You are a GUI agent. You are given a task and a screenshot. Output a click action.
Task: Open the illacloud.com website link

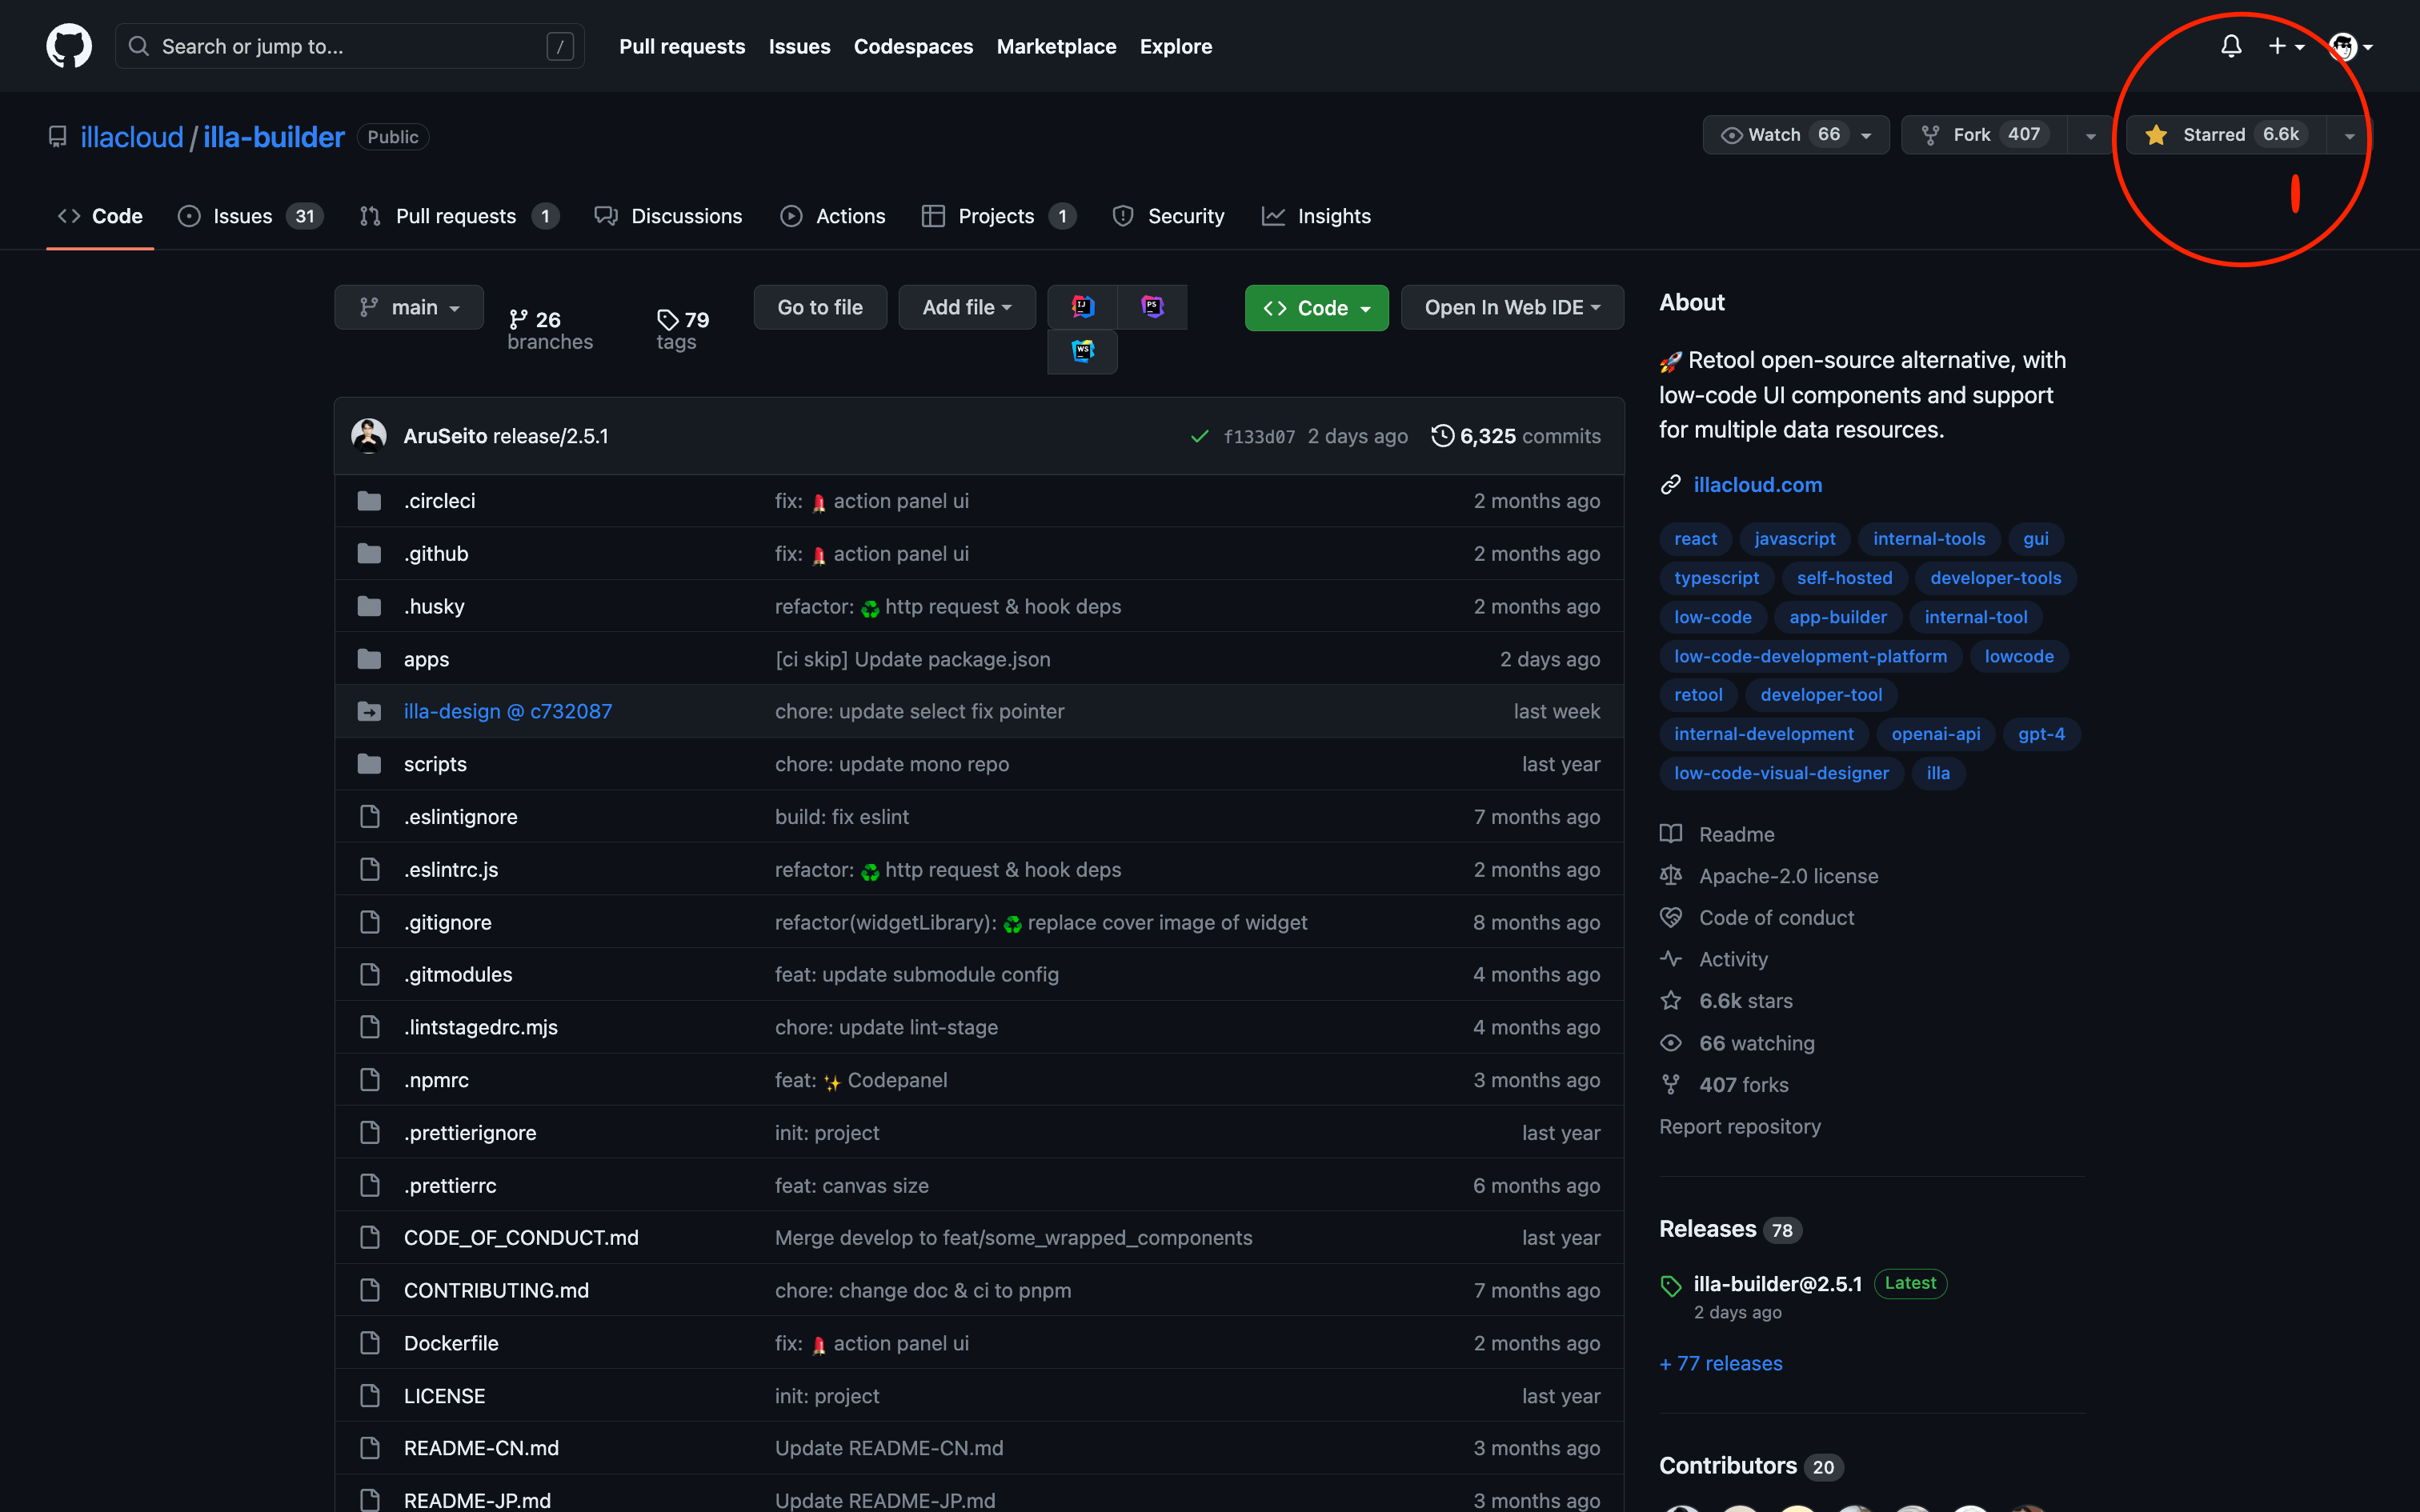click(x=1757, y=485)
